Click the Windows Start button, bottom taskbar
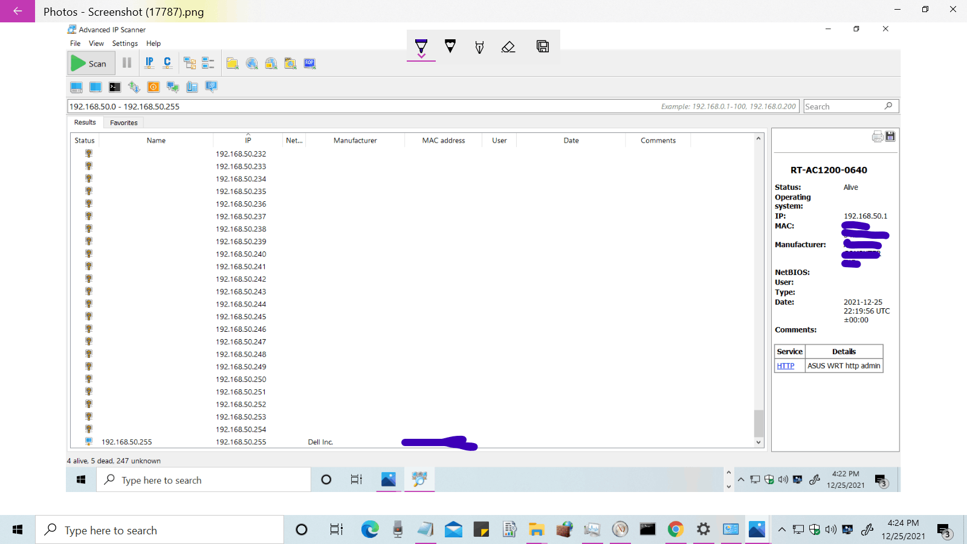967x544 pixels. click(18, 529)
